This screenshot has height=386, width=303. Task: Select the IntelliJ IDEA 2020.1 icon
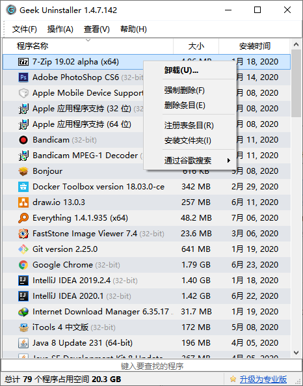coord(23,296)
